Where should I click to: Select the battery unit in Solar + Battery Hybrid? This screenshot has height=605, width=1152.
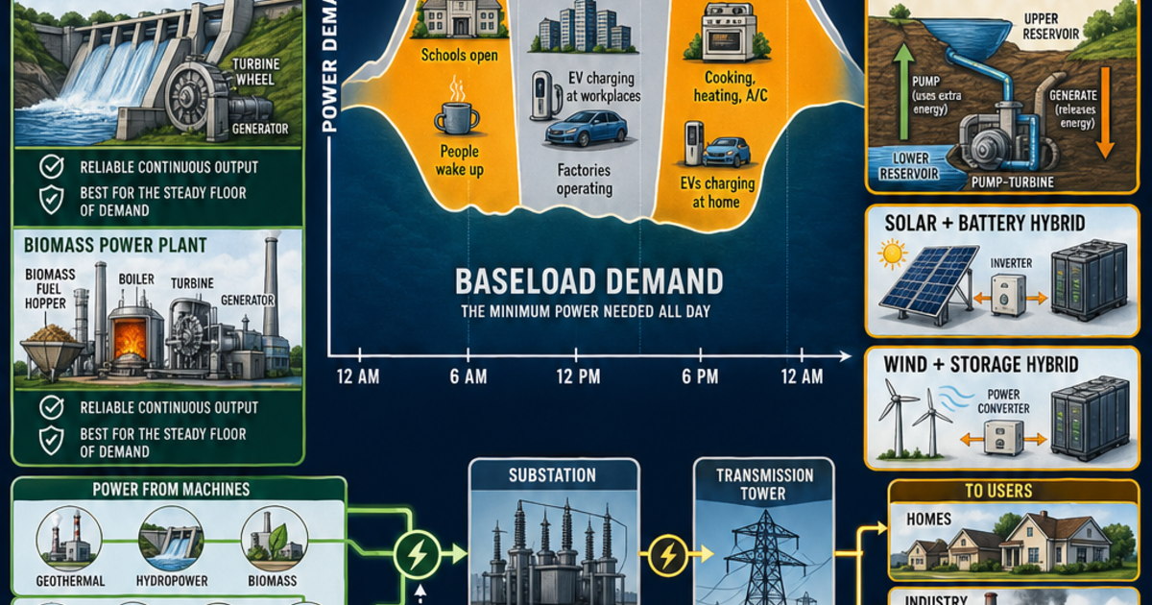[1089, 280]
